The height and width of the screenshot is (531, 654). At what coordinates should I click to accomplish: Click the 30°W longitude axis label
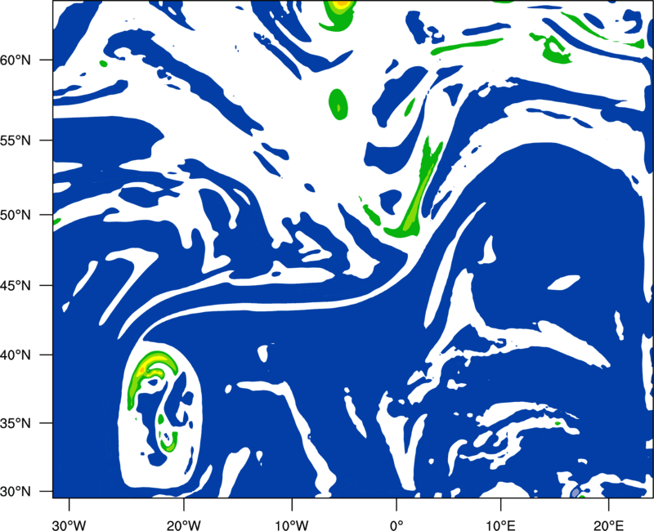pos(69,525)
